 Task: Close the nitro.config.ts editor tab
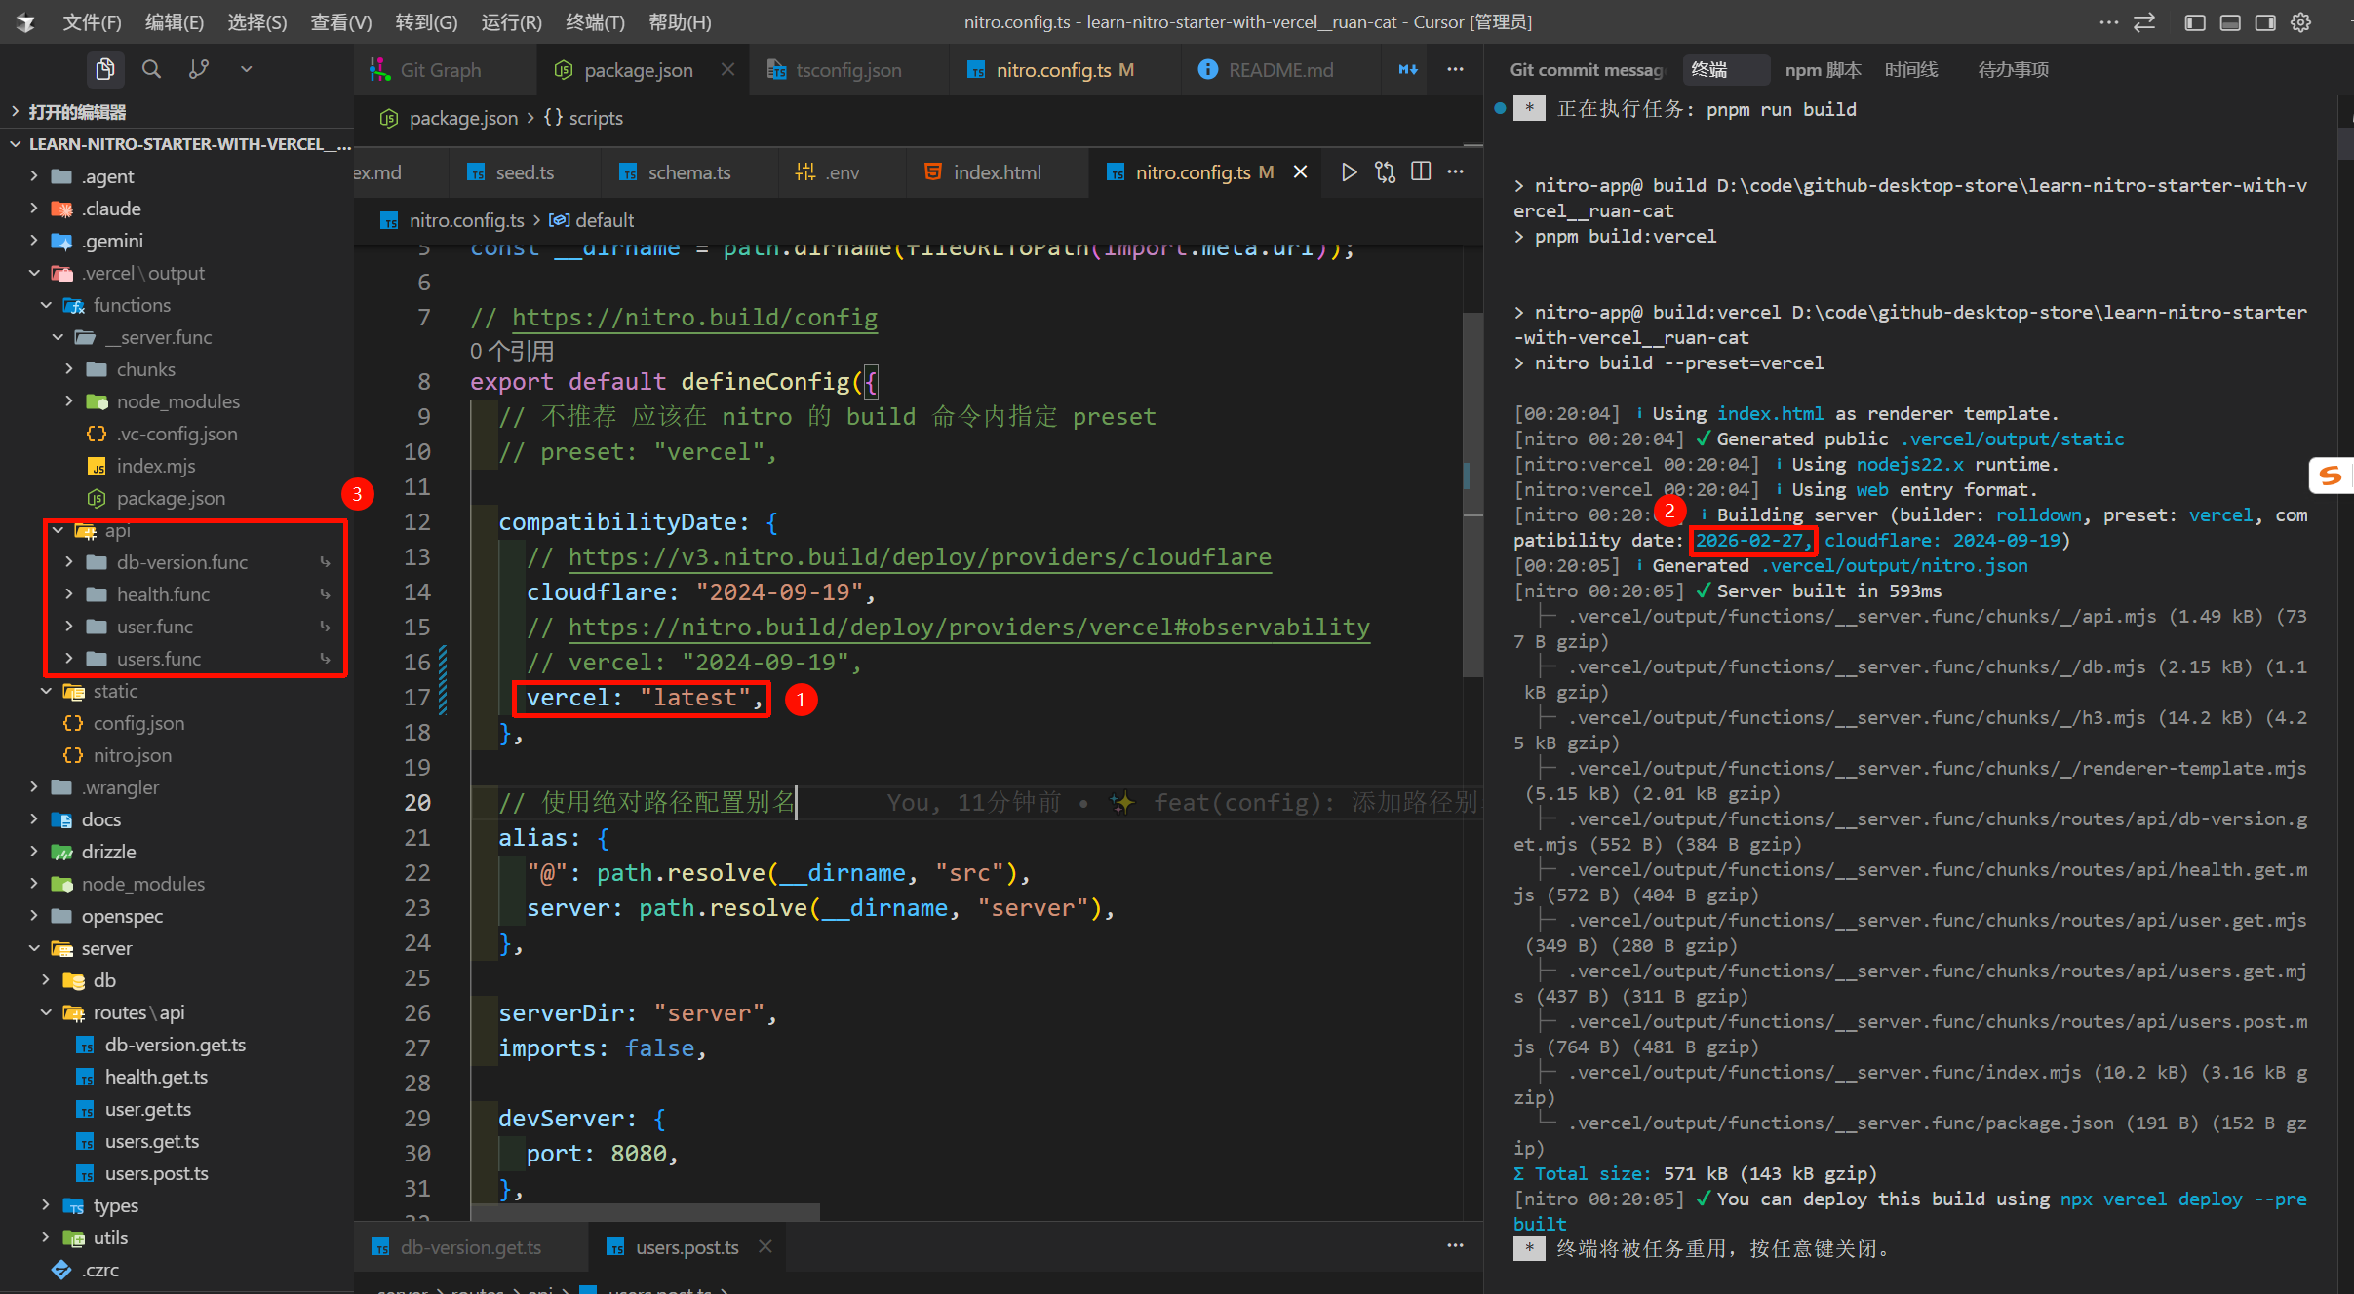click(x=1300, y=172)
